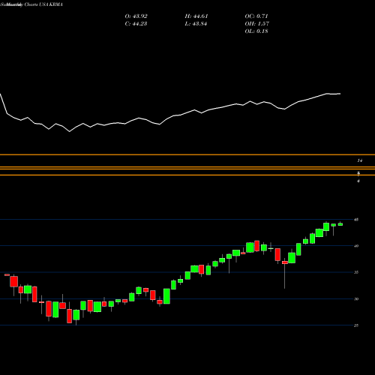Click the "OL: 0.18" reading
The width and height of the screenshot is (375, 375).
[256, 31]
